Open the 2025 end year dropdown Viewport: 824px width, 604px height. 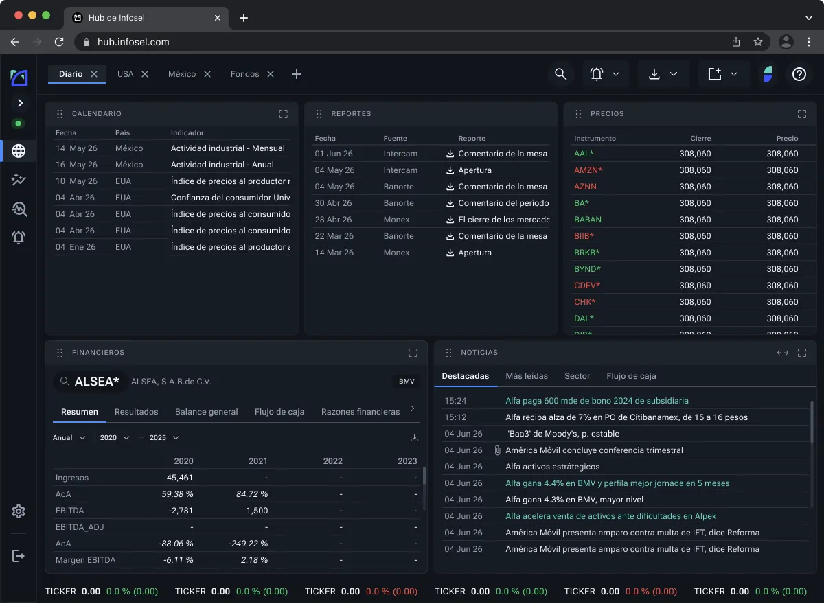165,438
